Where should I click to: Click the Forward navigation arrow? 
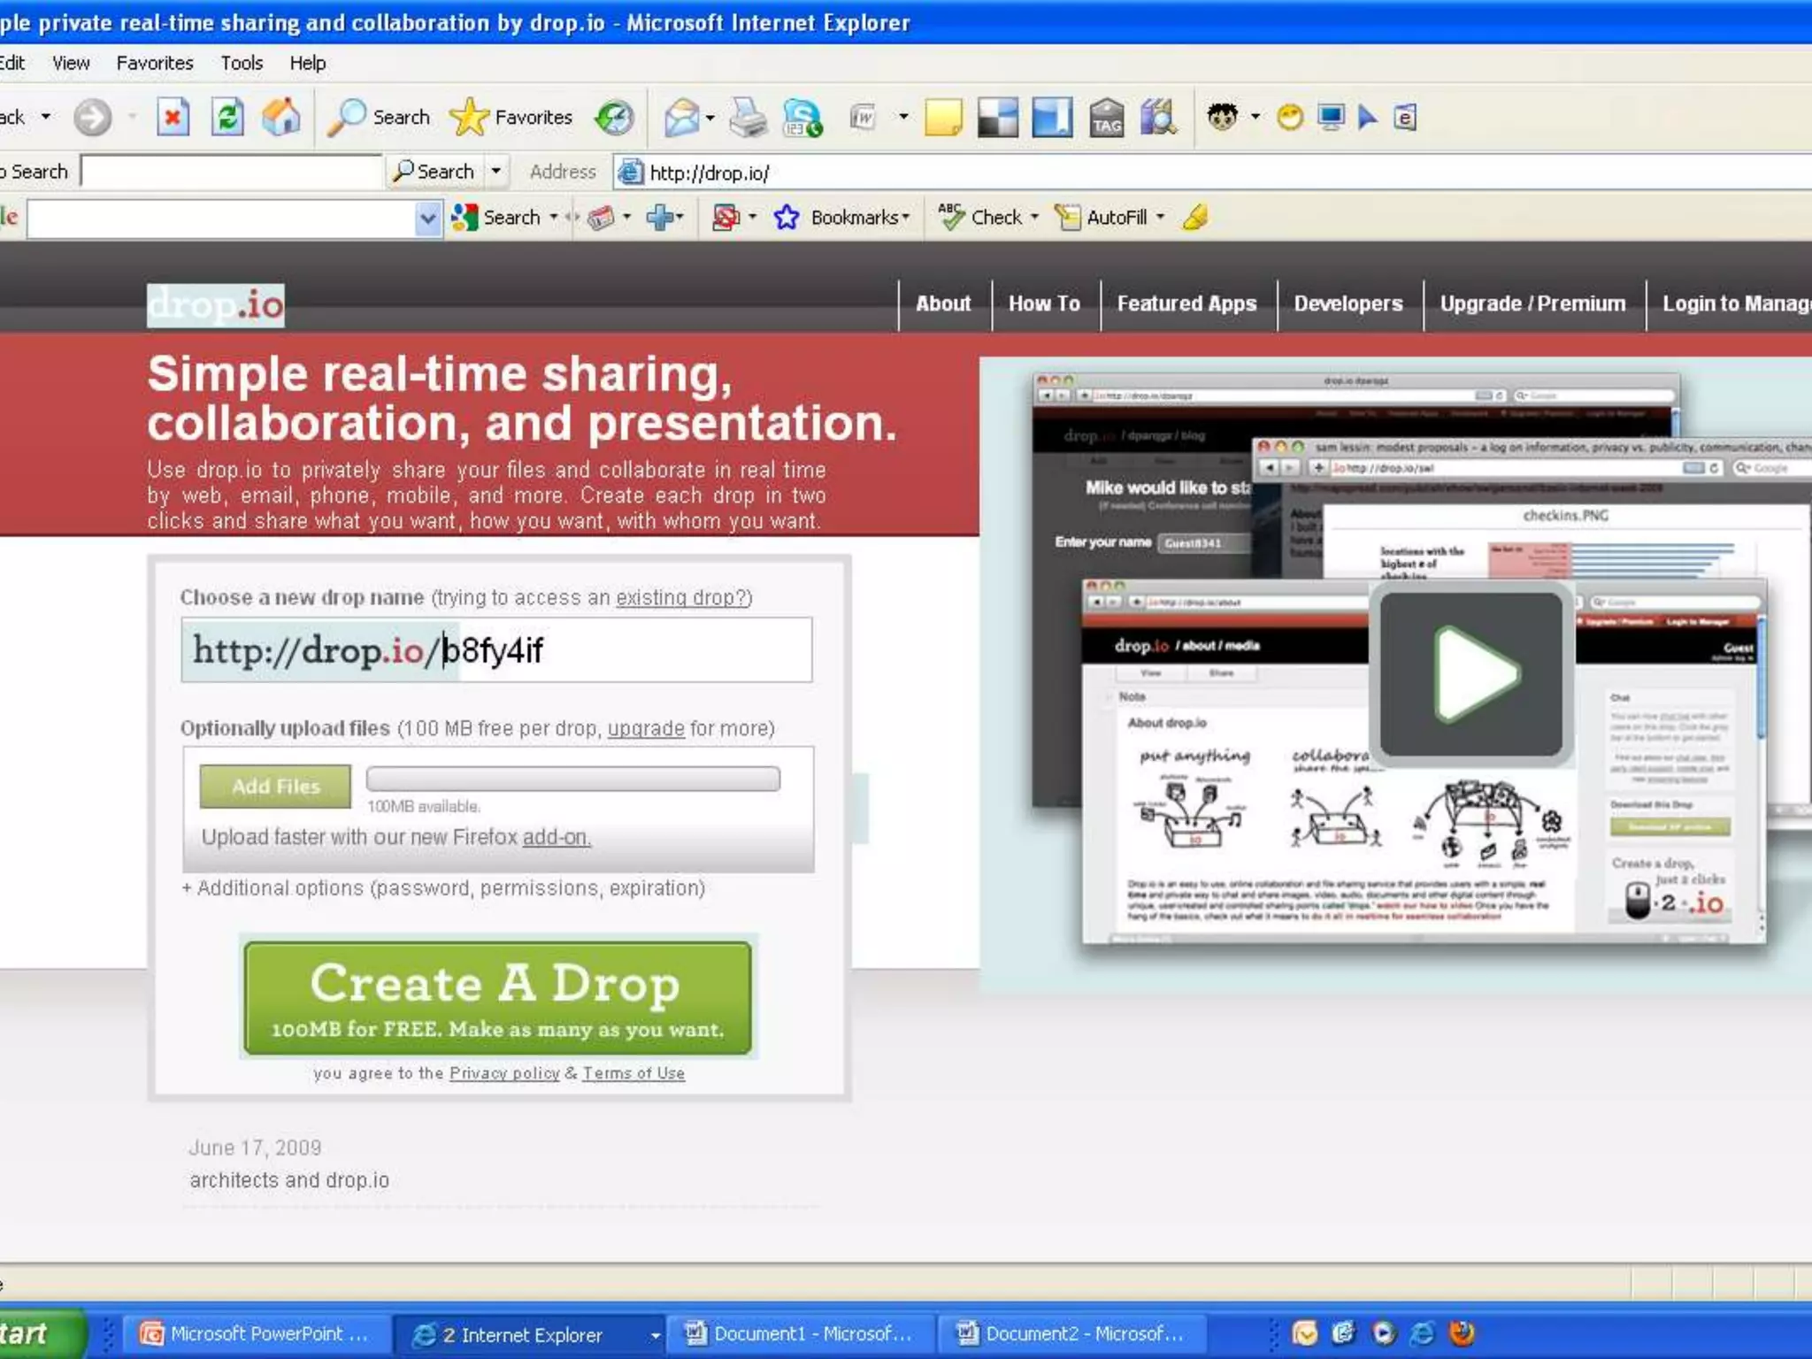93,117
